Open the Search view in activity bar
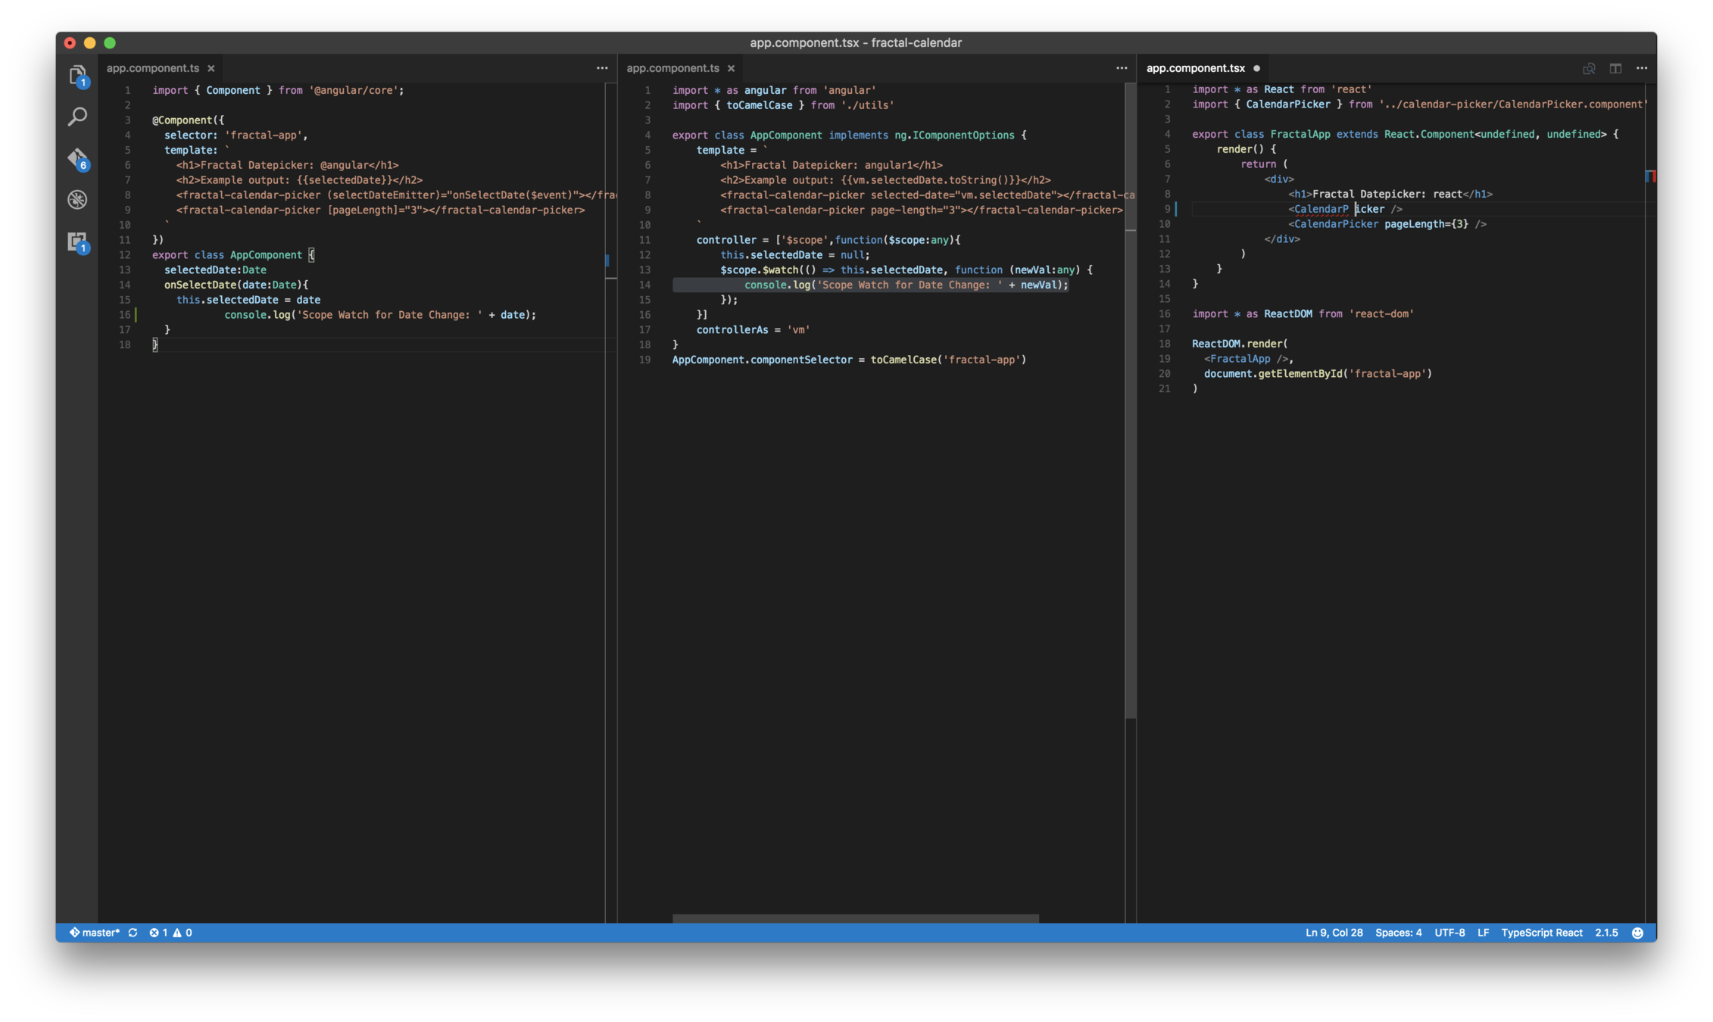The width and height of the screenshot is (1713, 1022). [x=77, y=117]
